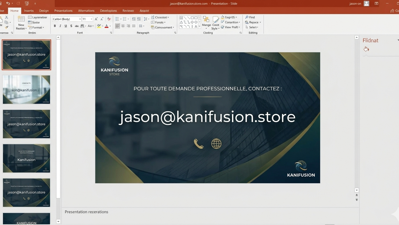Apply the red font color
Image resolution: width=399 pixels, height=225 pixels.
(107, 26)
